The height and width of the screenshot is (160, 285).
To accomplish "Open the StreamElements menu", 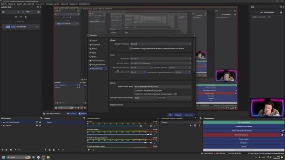I will tap(85, 4).
